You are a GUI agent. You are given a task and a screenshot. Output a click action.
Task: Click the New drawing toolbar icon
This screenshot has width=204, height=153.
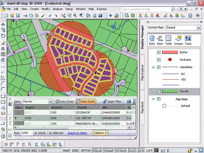6,16
